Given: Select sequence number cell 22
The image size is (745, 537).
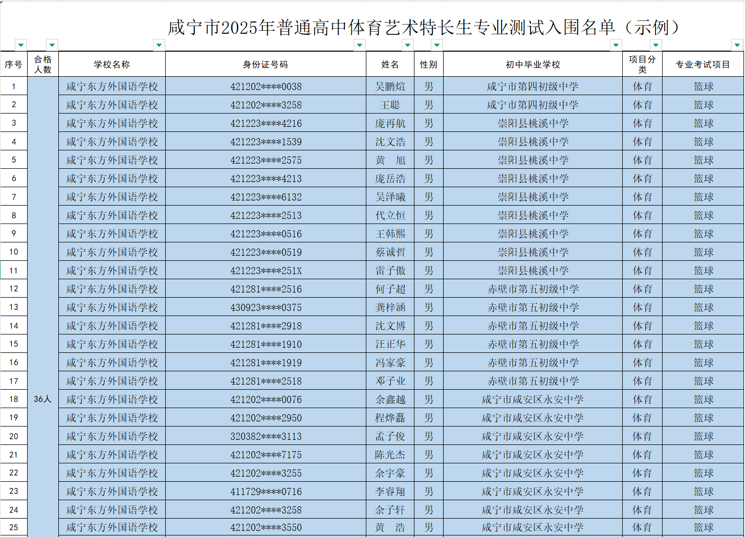Looking at the screenshot, I should (x=14, y=473).
